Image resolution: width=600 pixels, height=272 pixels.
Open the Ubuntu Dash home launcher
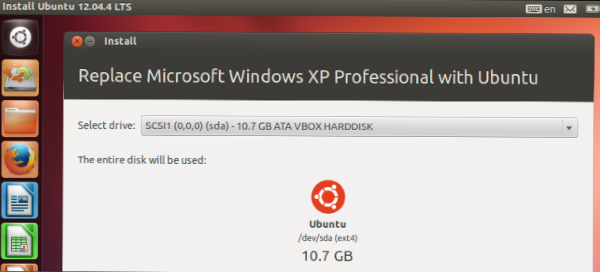tap(20, 37)
